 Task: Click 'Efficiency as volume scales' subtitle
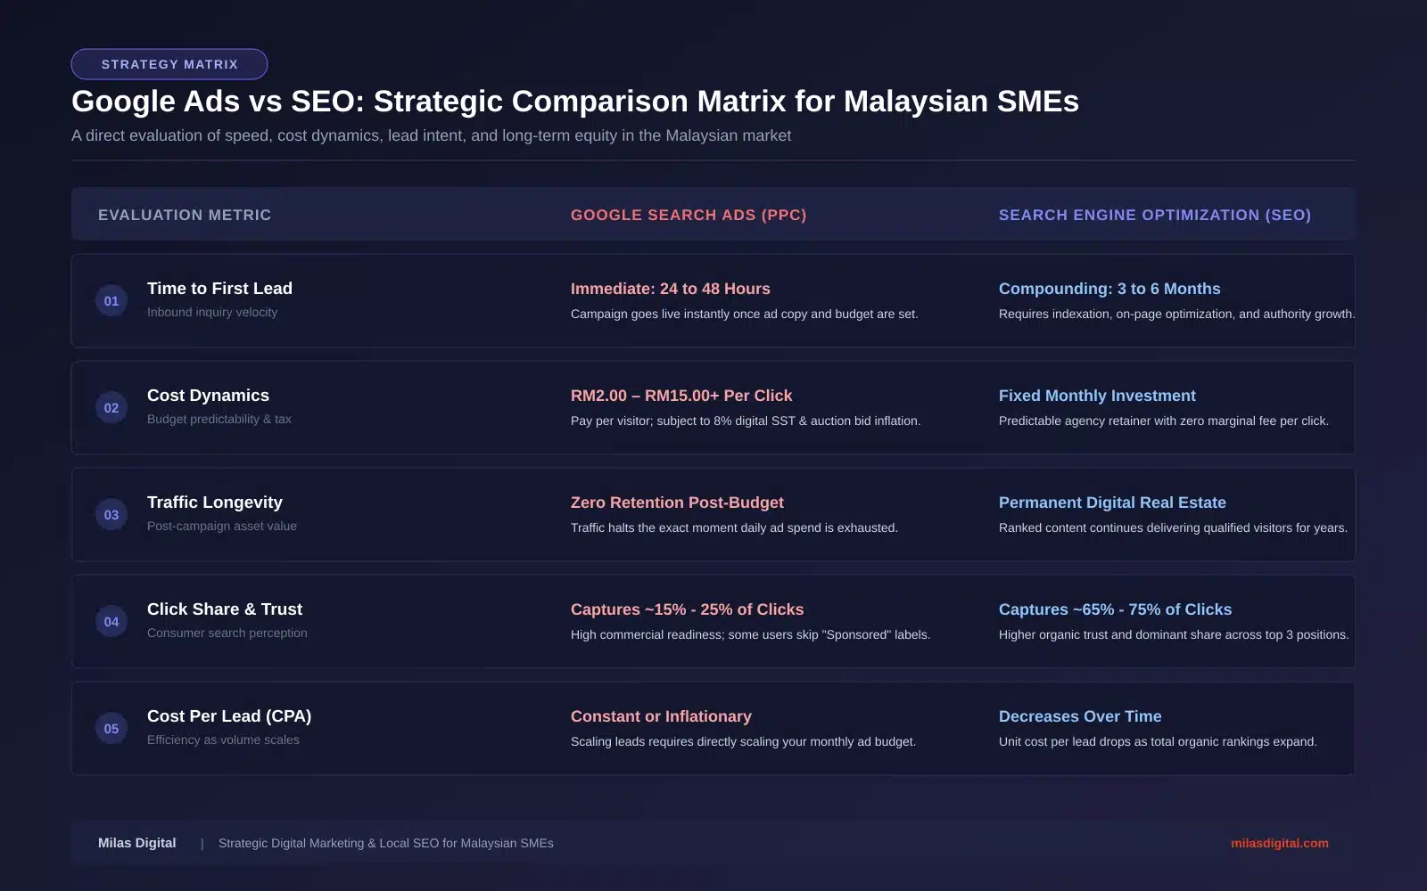(x=223, y=740)
